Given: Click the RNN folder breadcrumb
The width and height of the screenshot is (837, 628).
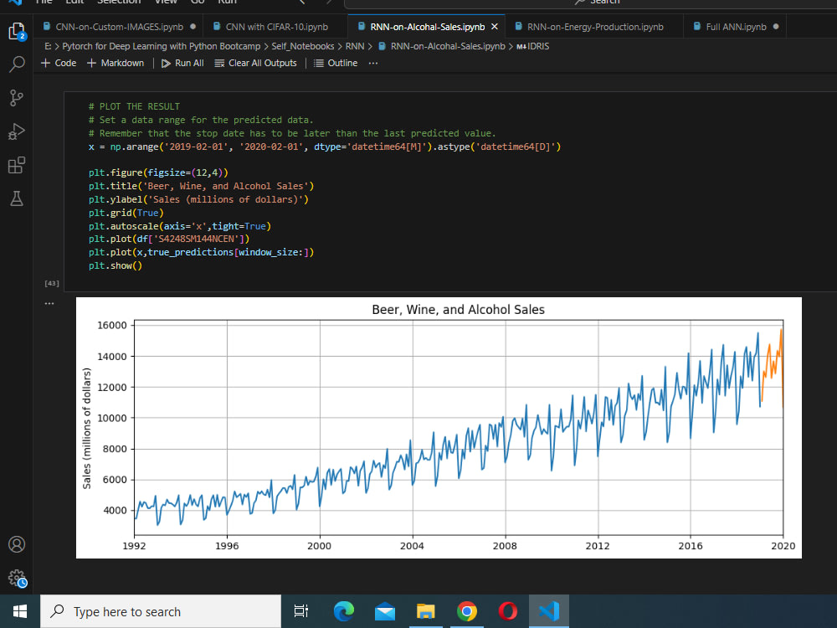Looking at the screenshot, I should click(x=355, y=46).
